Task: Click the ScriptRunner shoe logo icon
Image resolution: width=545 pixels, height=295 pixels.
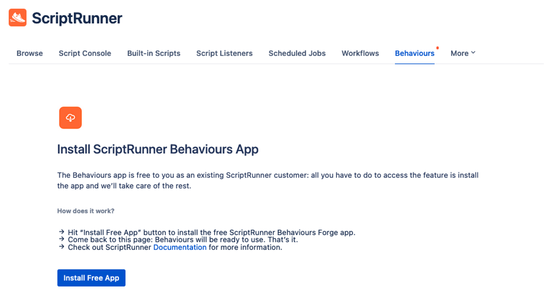Action: (x=17, y=18)
